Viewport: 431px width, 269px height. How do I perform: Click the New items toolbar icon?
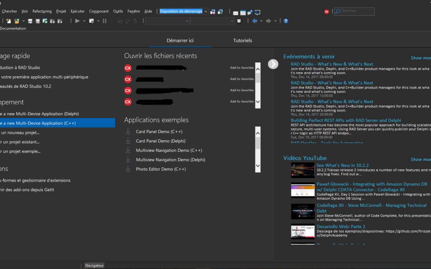tap(8, 21)
